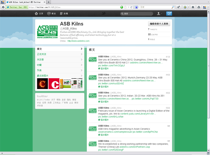Expand 显示图片 under Indian Ceramics 2012 tweet
The image size is (210, 155).
coord(103,102)
